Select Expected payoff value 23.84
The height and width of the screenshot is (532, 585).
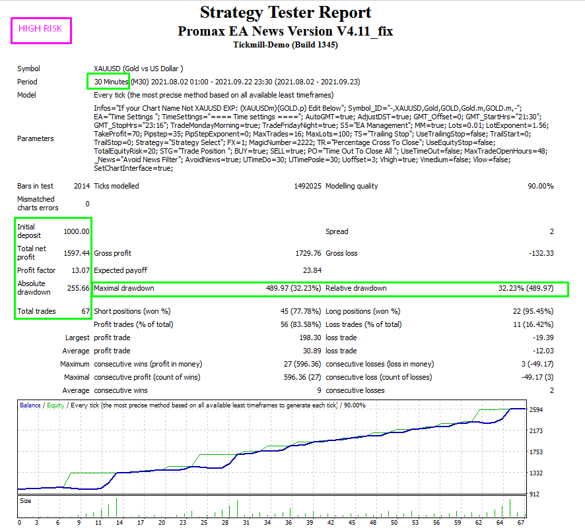(x=312, y=270)
